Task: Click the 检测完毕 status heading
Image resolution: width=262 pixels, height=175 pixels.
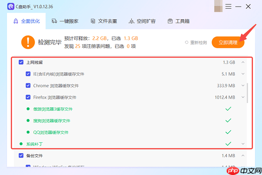Action: 50,42
